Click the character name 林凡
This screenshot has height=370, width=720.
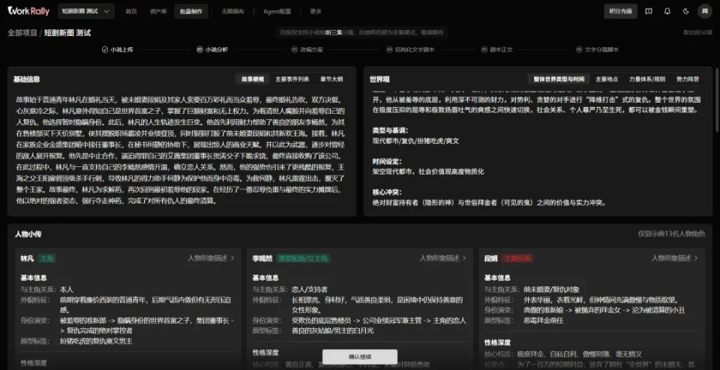click(27, 258)
